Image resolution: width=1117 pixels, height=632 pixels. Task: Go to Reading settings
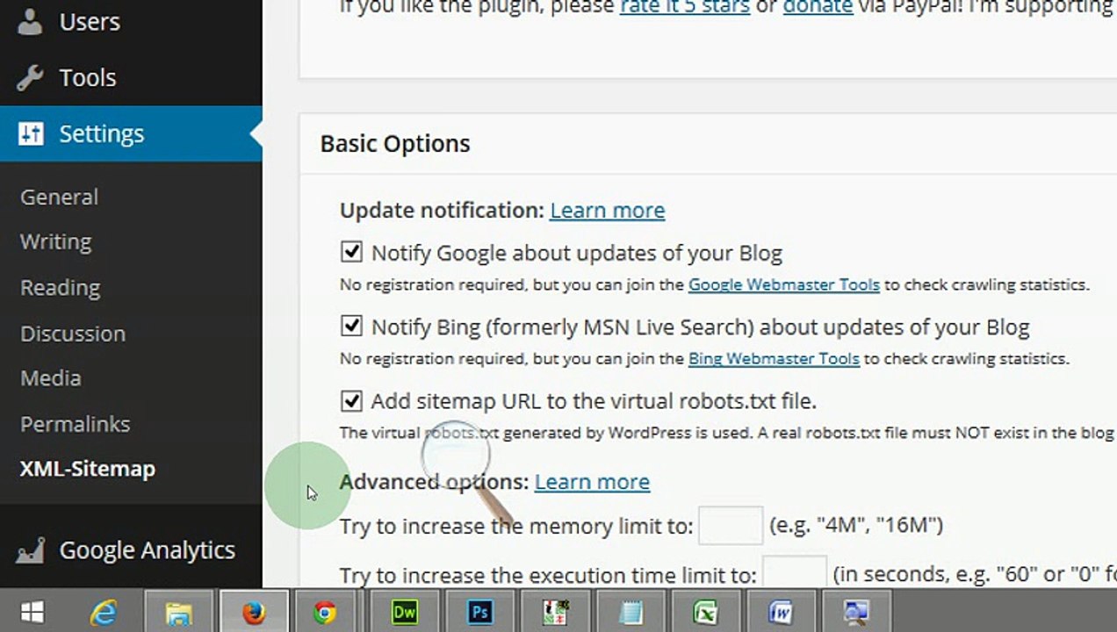pyautogui.click(x=60, y=287)
